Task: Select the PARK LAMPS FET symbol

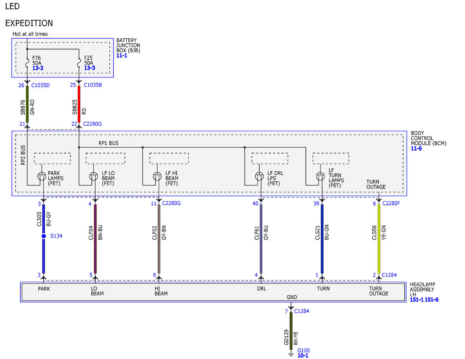Action: (41, 176)
